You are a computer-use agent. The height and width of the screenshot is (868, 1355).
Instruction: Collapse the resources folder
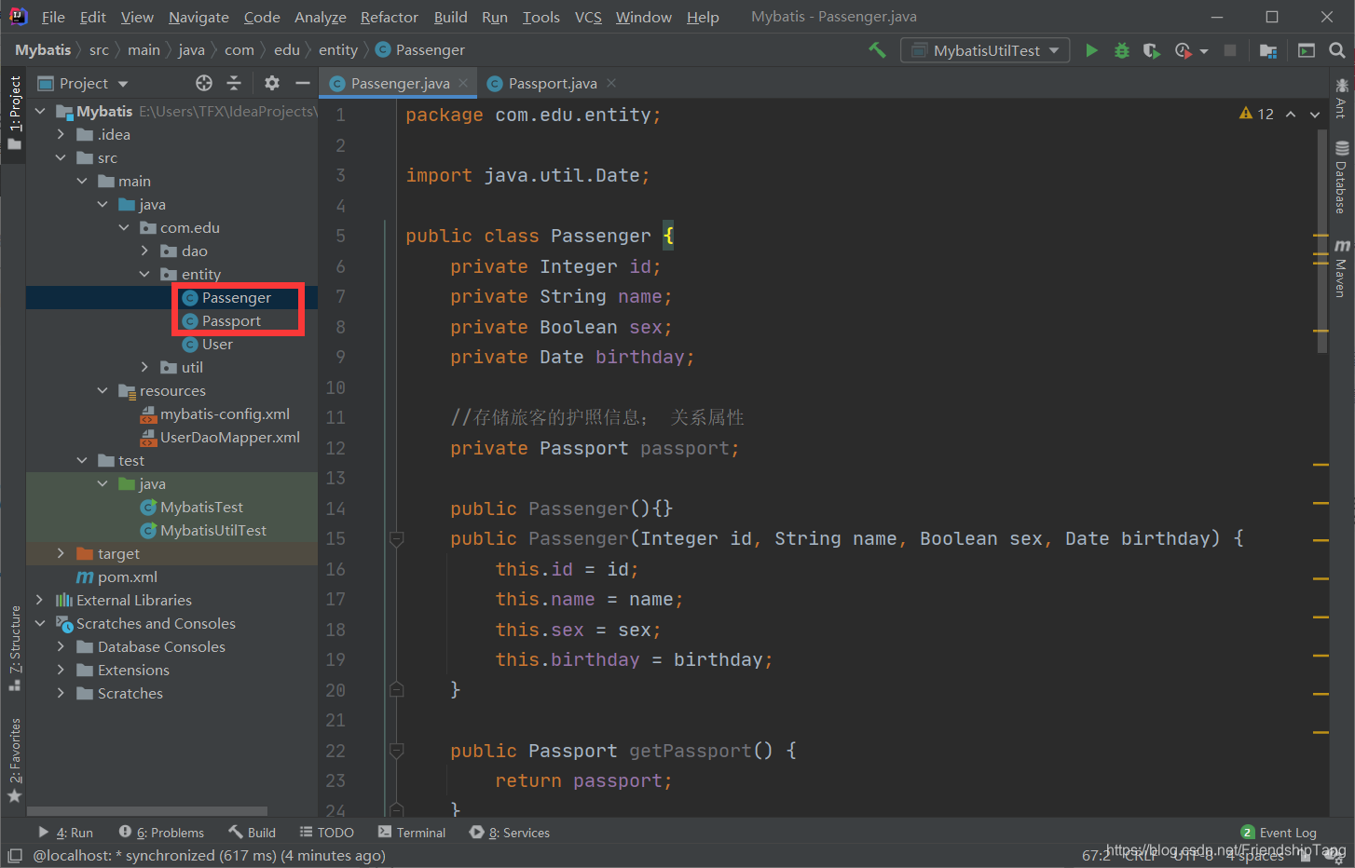(103, 390)
